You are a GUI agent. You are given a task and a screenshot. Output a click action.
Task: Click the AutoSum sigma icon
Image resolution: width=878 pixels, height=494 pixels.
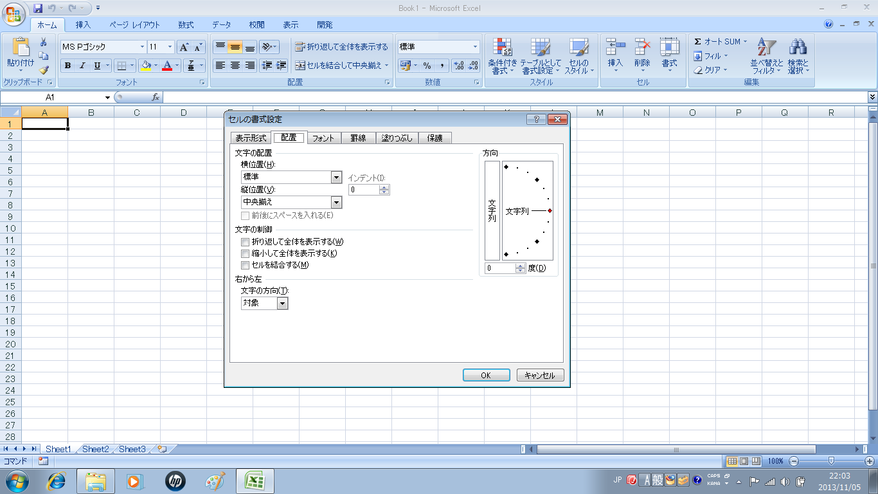coord(698,42)
